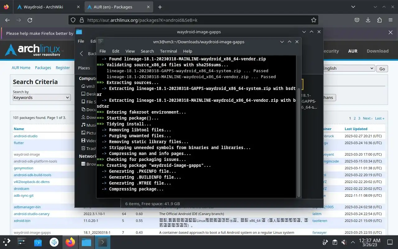Click the terminal vertical scrollbar
398x249 pixels.
coord(299,142)
